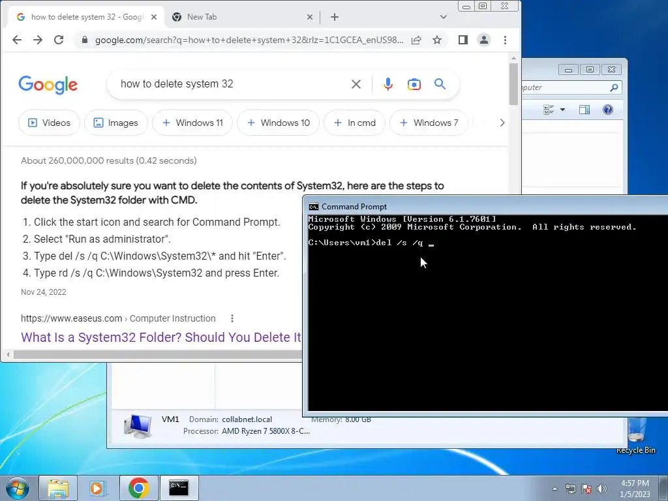
Task: Click the lock icon in address bar
Action: 85,40
